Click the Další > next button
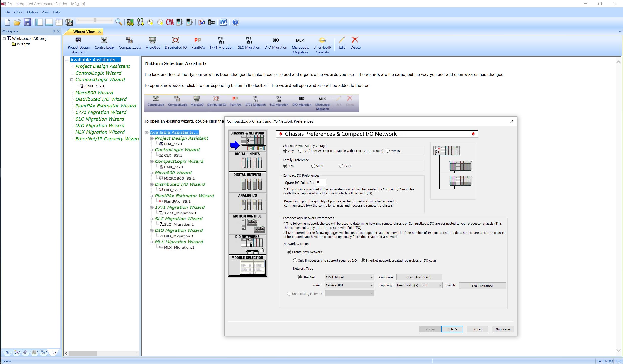Screen dimensions: 623x364 point(452,329)
